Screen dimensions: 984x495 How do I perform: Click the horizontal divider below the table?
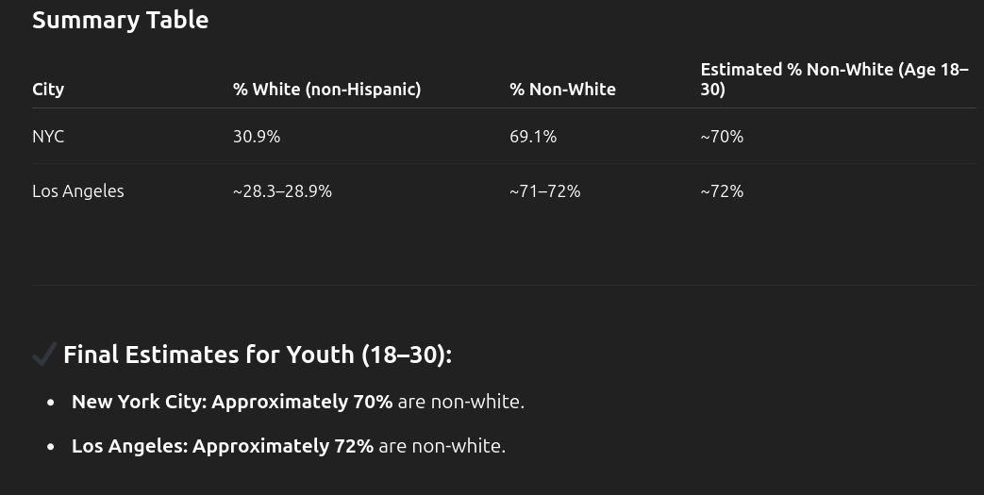[504, 286]
